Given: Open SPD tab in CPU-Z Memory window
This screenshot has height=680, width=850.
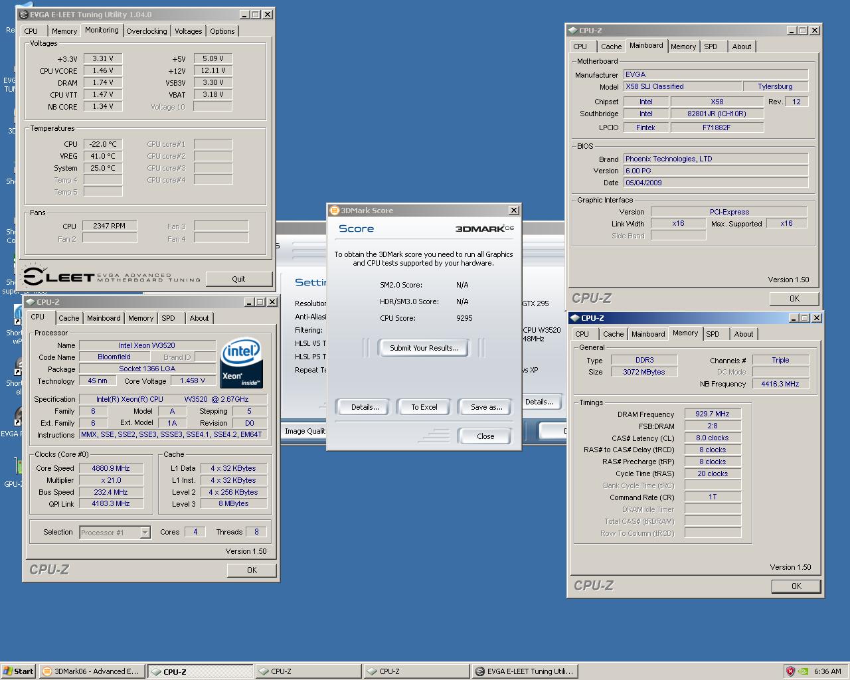Looking at the screenshot, I should [713, 334].
